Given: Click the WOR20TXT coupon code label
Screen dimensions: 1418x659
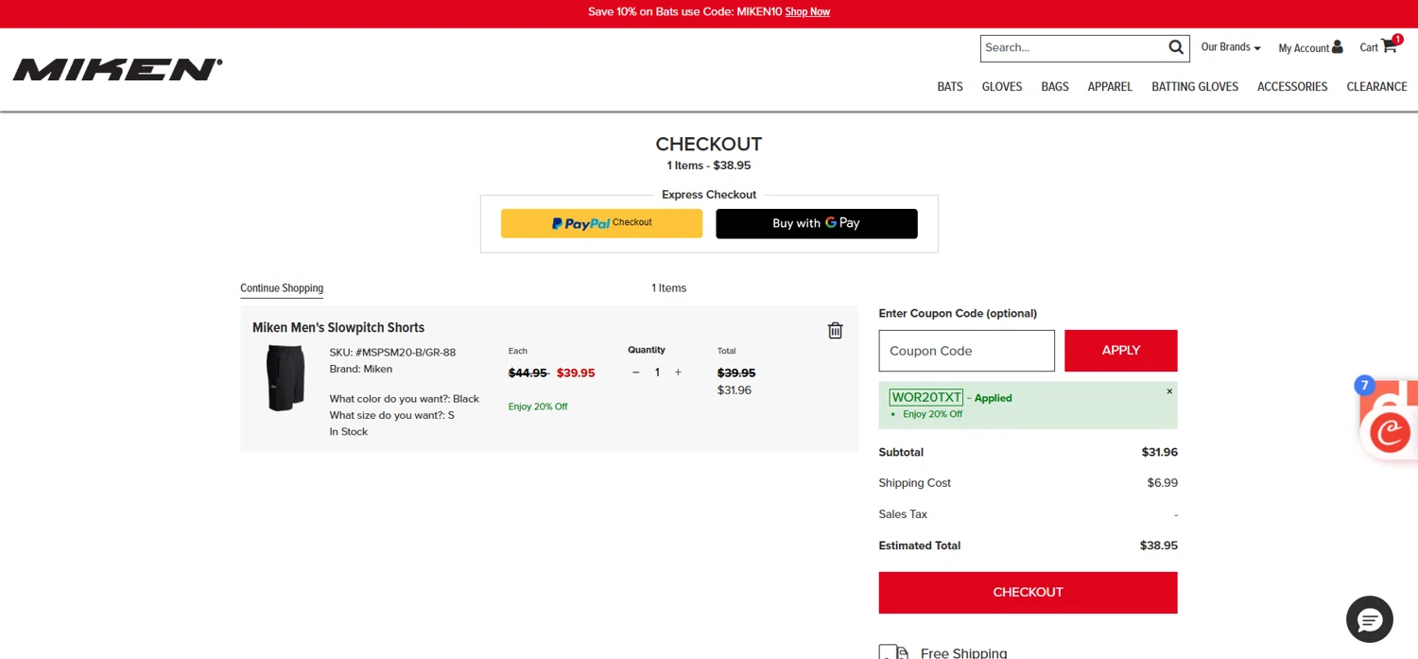Looking at the screenshot, I should pyautogui.click(x=926, y=397).
